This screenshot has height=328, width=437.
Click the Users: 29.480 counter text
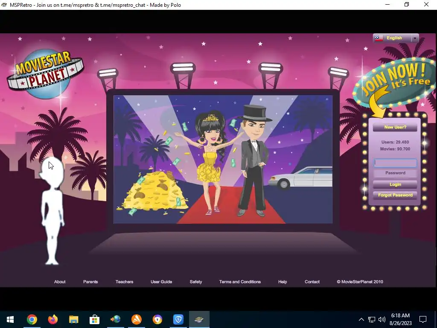(395, 142)
